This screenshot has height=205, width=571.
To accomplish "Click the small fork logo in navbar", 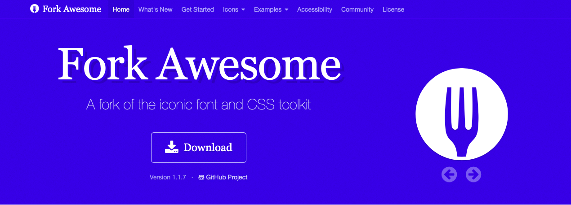I will coord(35,9).
